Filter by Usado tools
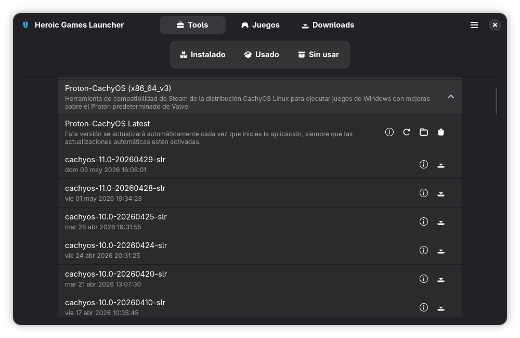This screenshot has height=338, width=520. [x=262, y=55]
